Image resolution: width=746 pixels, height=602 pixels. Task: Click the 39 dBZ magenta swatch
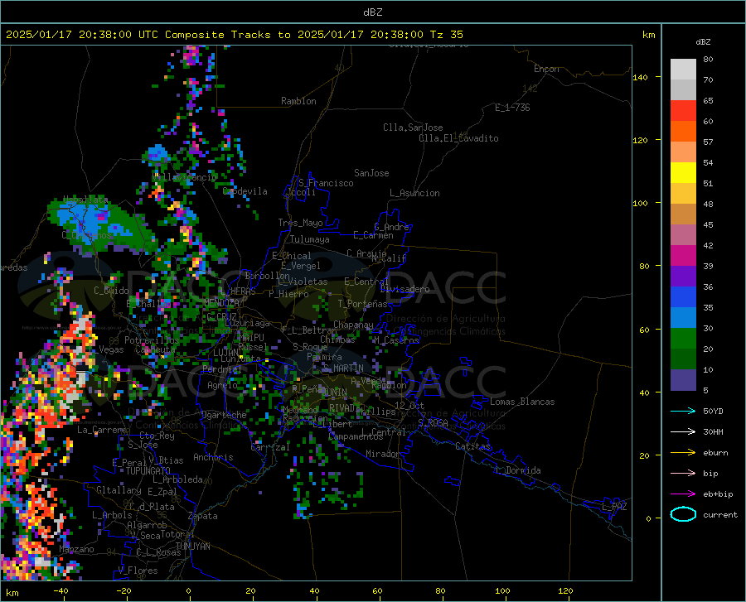(x=683, y=256)
